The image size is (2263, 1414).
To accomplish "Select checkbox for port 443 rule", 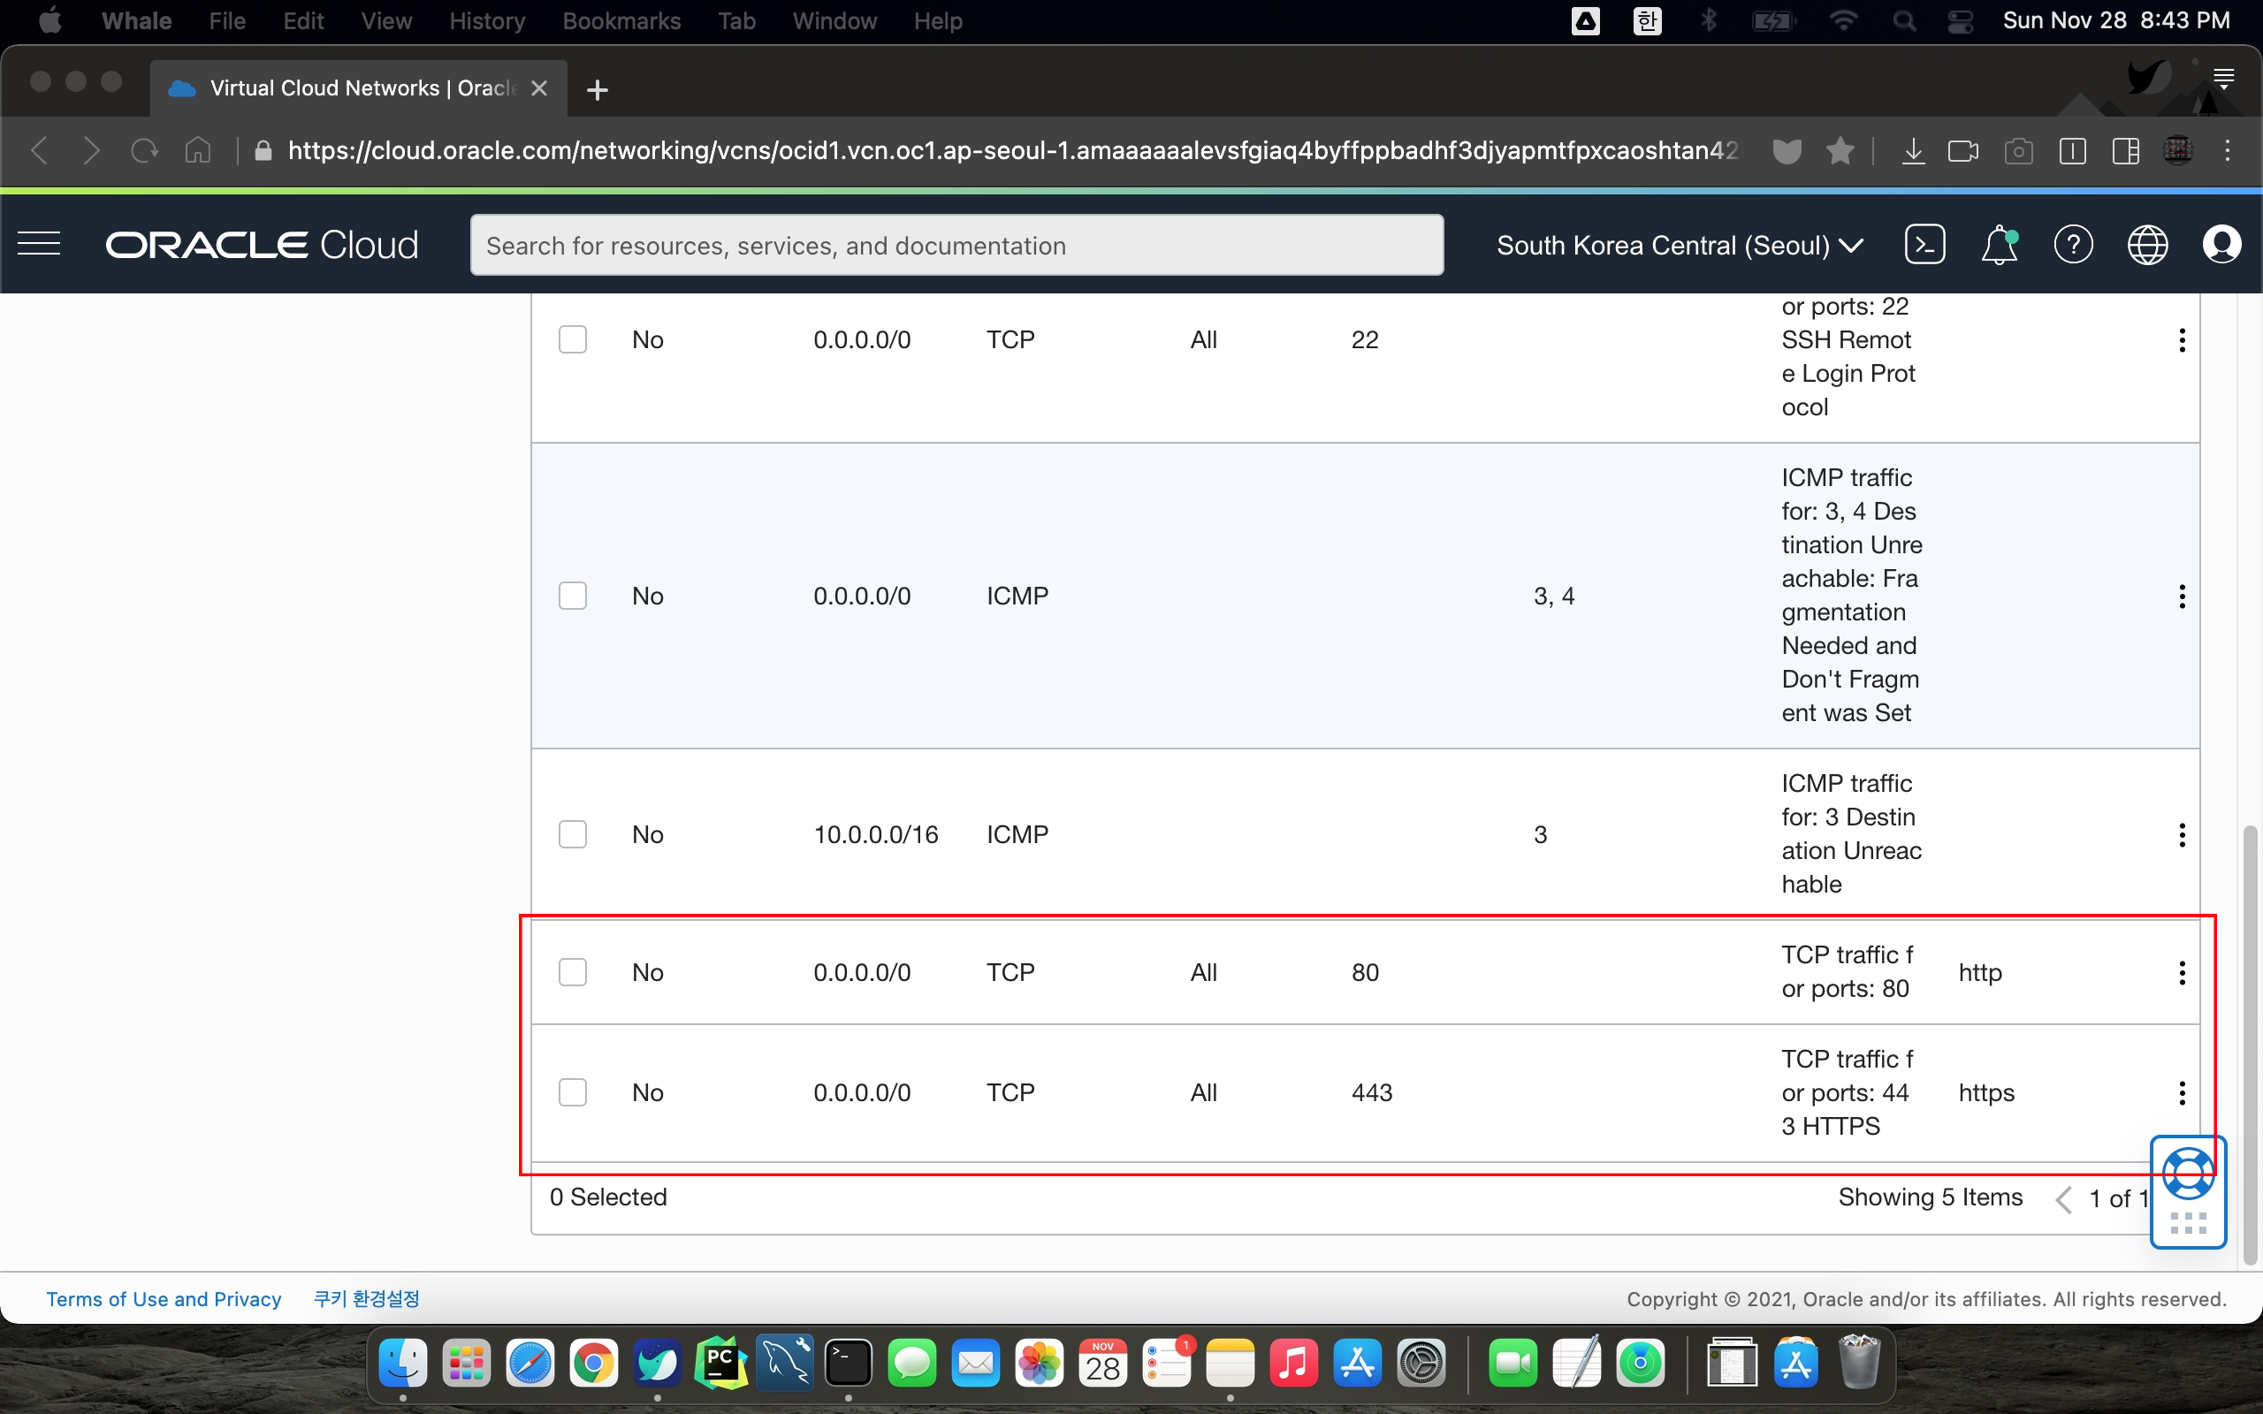I will point(572,1092).
